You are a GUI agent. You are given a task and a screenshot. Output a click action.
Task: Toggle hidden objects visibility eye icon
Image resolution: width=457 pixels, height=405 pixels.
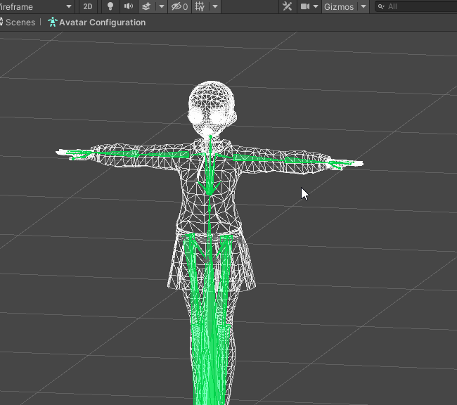coord(178,6)
